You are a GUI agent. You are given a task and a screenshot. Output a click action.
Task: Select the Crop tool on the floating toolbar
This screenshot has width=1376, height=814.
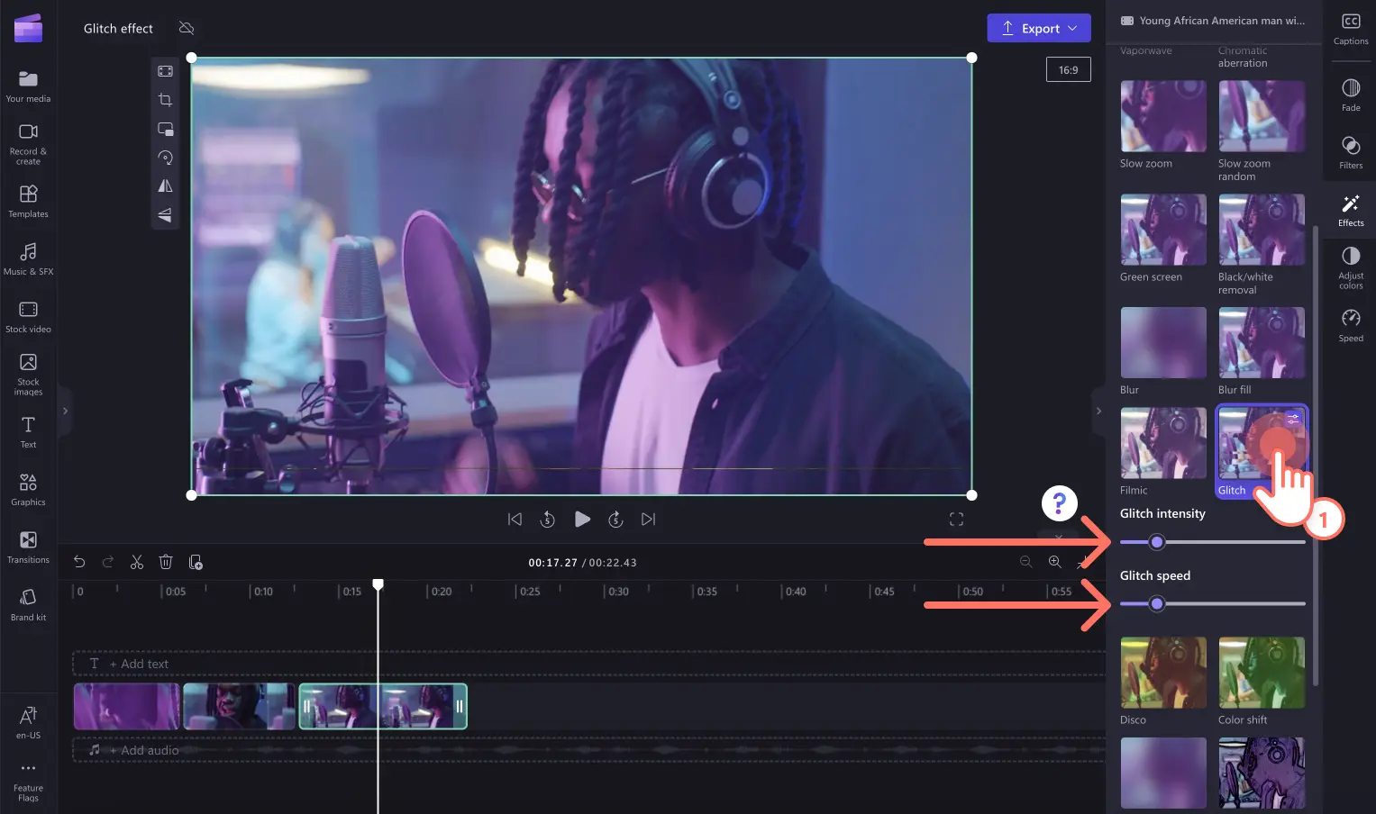pyautogui.click(x=165, y=100)
